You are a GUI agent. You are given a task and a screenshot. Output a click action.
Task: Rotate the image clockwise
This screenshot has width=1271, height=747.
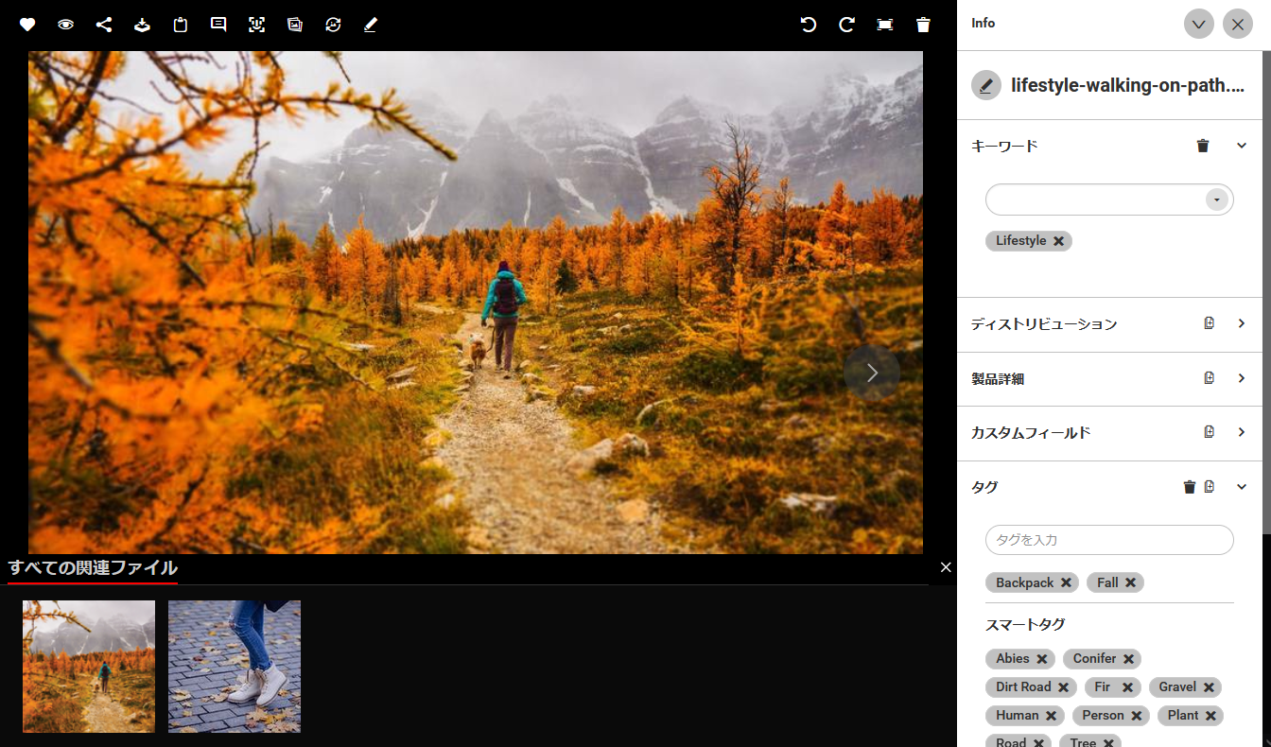pyautogui.click(x=846, y=25)
